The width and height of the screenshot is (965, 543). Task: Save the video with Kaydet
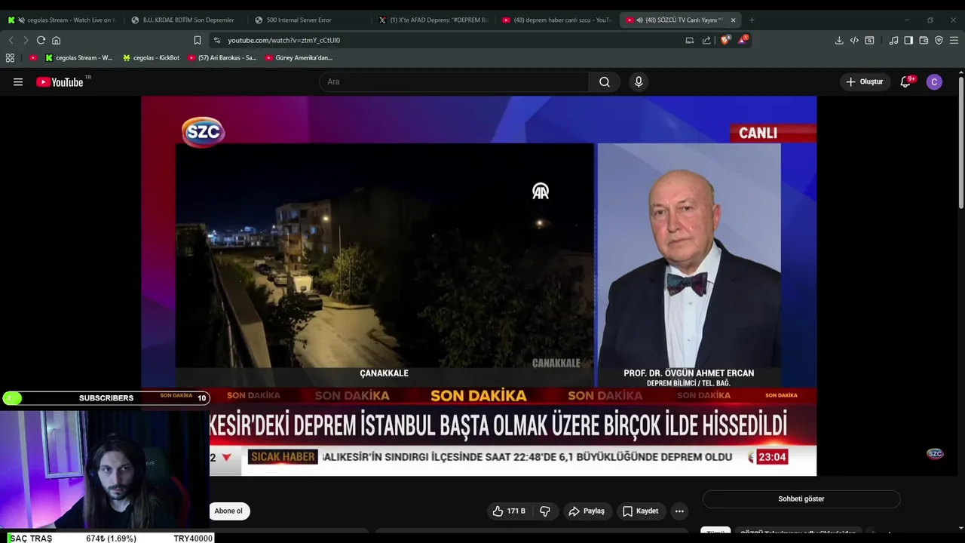coord(641,511)
